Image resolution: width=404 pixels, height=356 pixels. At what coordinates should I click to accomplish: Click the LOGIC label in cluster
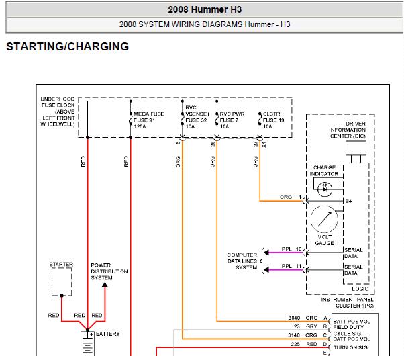(360, 289)
